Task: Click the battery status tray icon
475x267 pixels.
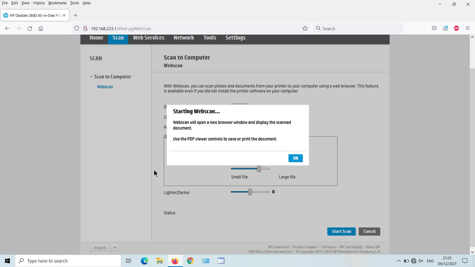Action: [406, 261]
